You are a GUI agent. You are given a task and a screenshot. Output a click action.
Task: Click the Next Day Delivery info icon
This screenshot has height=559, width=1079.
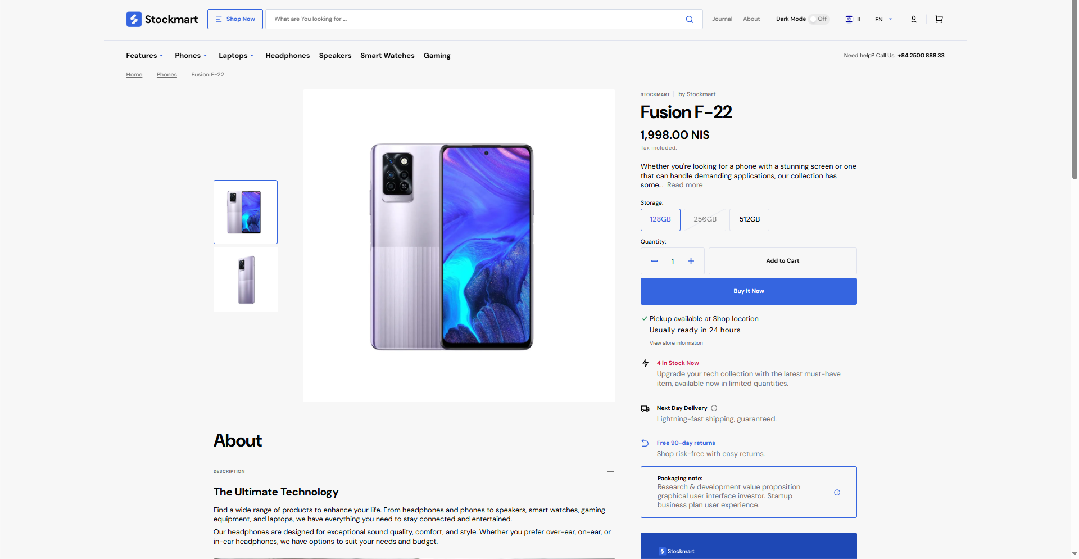point(714,408)
